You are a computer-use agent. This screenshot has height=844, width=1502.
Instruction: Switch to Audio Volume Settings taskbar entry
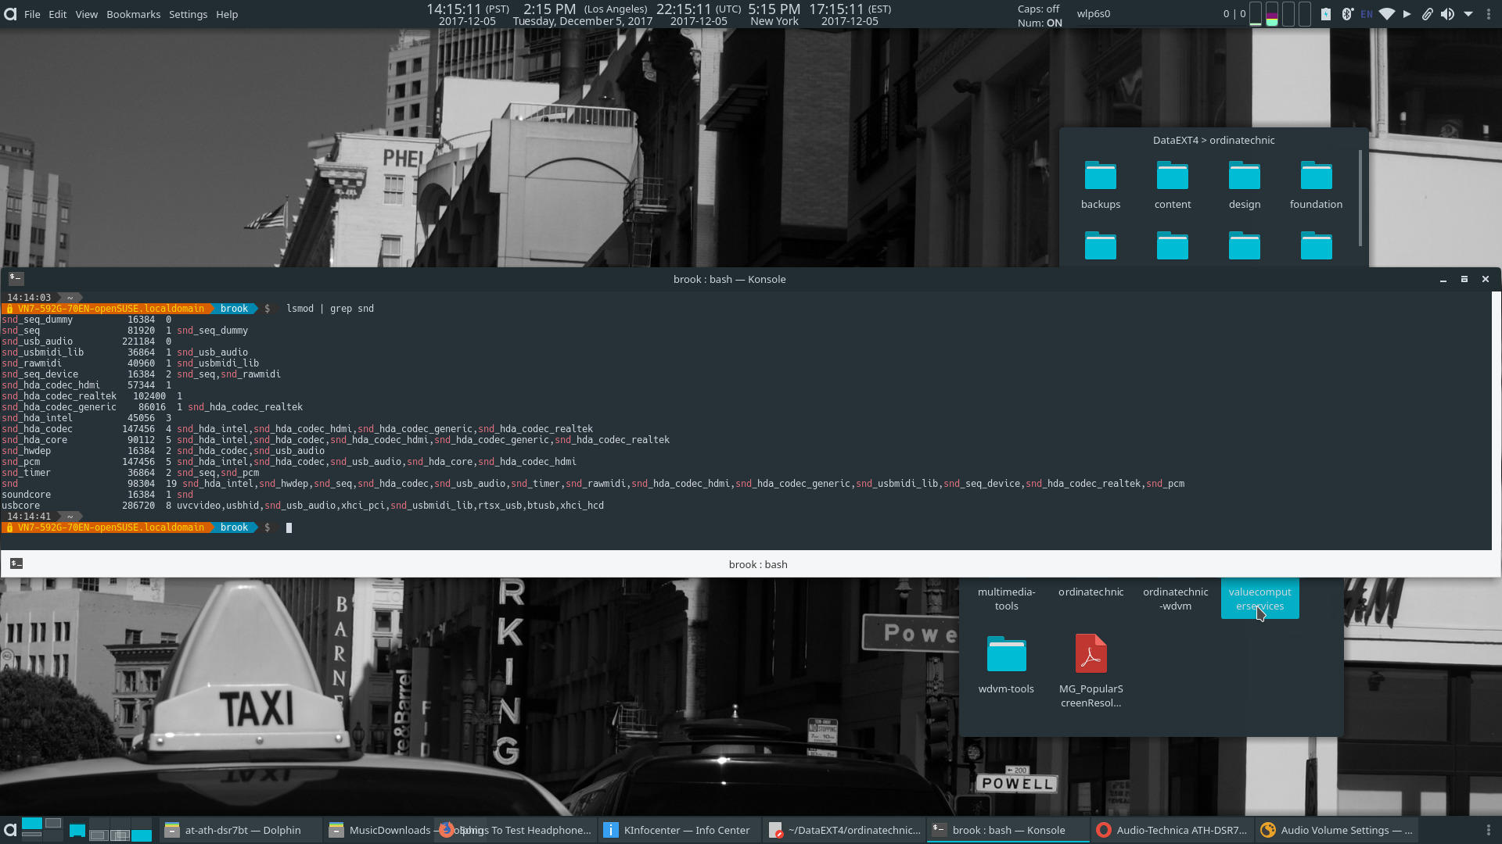coord(1336,830)
